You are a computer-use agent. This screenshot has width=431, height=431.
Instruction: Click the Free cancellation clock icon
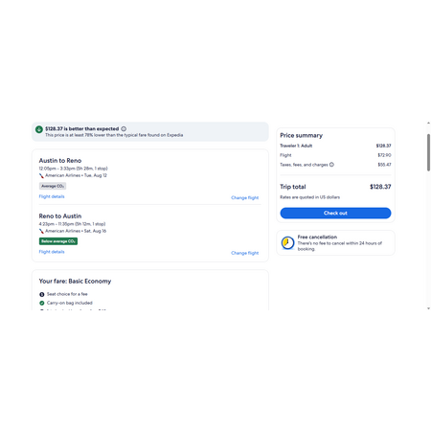pyautogui.click(x=287, y=243)
